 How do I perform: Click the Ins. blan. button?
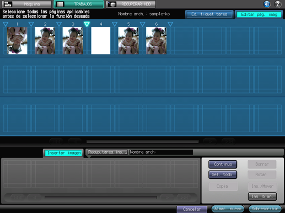(x=262, y=196)
